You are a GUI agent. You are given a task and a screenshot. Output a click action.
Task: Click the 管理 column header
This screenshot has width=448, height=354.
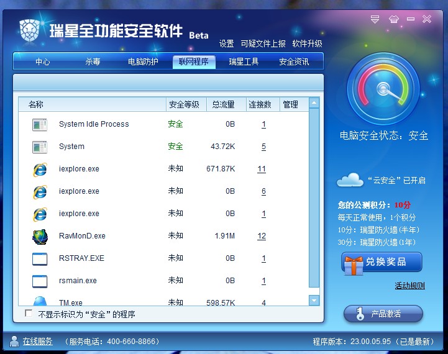pos(294,104)
